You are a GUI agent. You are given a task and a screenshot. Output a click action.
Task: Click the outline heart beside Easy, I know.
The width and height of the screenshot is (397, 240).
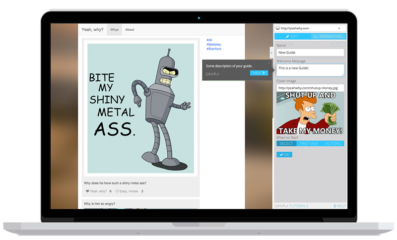click(x=117, y=191)
